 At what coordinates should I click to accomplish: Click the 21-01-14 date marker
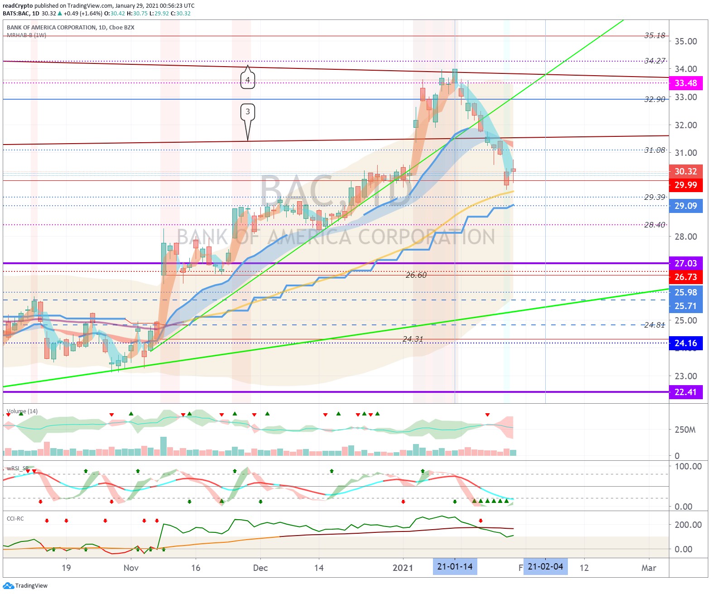(455, 567)
